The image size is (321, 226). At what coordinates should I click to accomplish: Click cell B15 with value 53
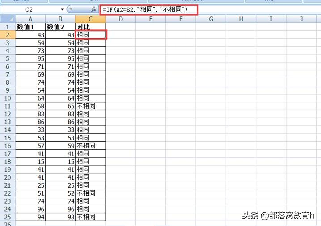tap(60, 138)
